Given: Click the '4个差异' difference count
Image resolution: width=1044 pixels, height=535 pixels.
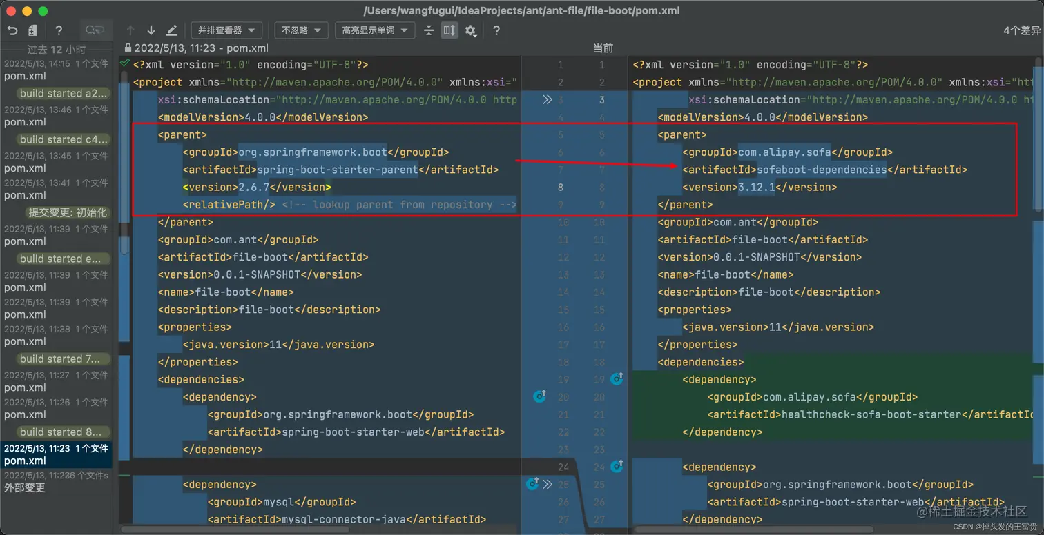Looking at the screenshot, I should [x=1022, y=30].
